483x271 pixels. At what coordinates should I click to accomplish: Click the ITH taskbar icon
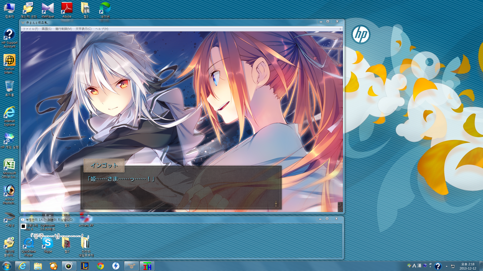[x=147, y=266]
